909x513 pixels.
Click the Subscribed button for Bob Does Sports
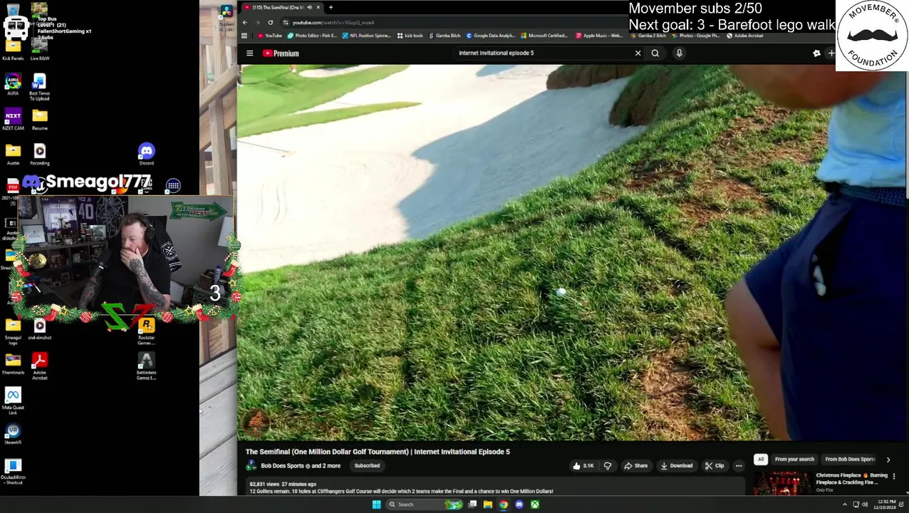pos(367,466)
